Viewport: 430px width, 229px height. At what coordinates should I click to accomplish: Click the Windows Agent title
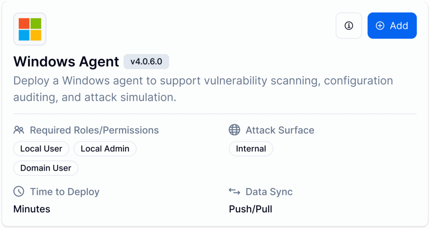(66, 62)
